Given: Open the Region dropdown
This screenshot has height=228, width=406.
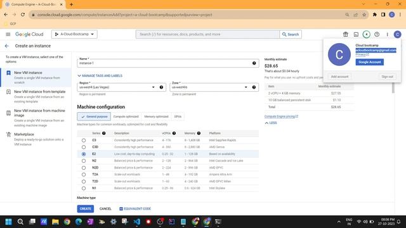Looking at the screenshot, I should pos(121,87).
